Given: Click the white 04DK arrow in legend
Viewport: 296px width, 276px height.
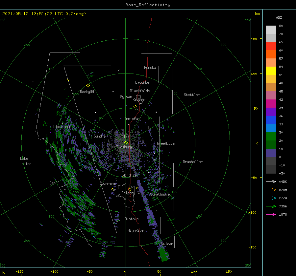Looking at the screenshot, I should point(271,181).
